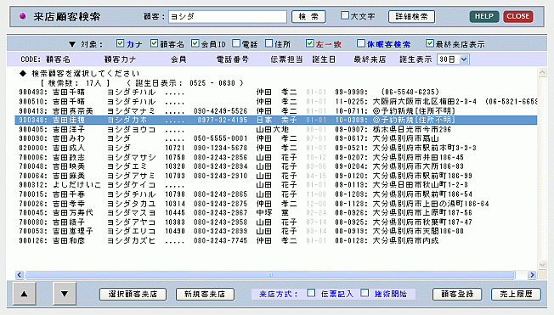Click the horizontal scrollbar right arrow

[532, 275]
